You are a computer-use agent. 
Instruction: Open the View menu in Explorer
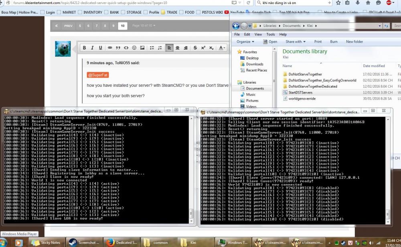pyautogui.click(x=259, y=35)
